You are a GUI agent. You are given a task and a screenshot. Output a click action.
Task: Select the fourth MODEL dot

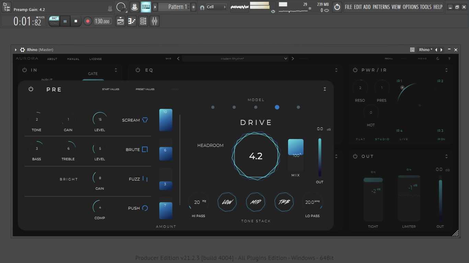click(277, 107)
